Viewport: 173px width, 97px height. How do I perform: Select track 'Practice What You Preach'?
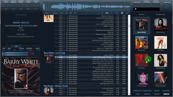point(91,70)
